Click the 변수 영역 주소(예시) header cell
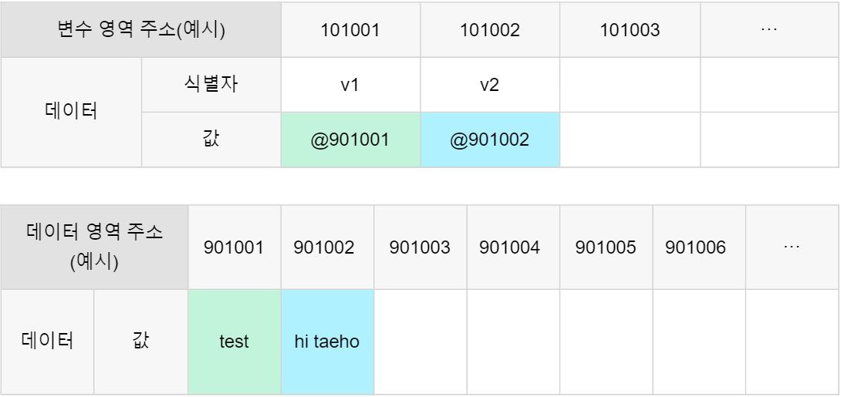 140,30
